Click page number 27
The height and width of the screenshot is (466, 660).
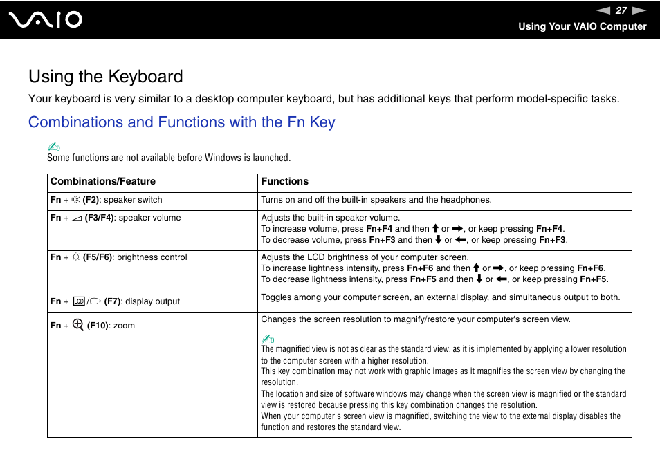click(621, 10)
